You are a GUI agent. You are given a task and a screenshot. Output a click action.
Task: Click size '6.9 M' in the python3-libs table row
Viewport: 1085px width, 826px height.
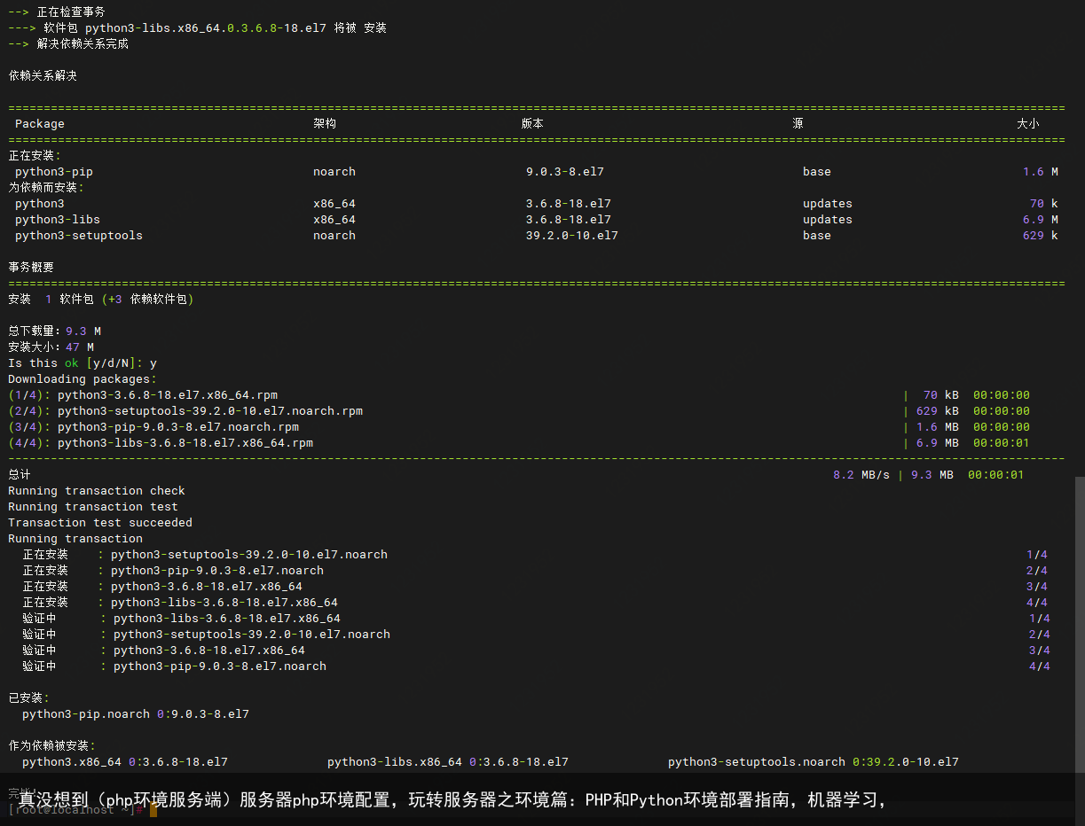point(1041,220)
